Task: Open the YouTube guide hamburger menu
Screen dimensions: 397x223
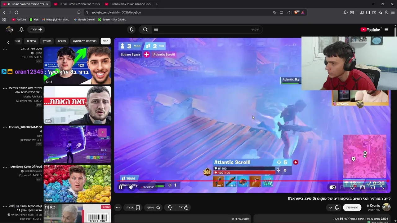Action: click(x=386, y=29)
